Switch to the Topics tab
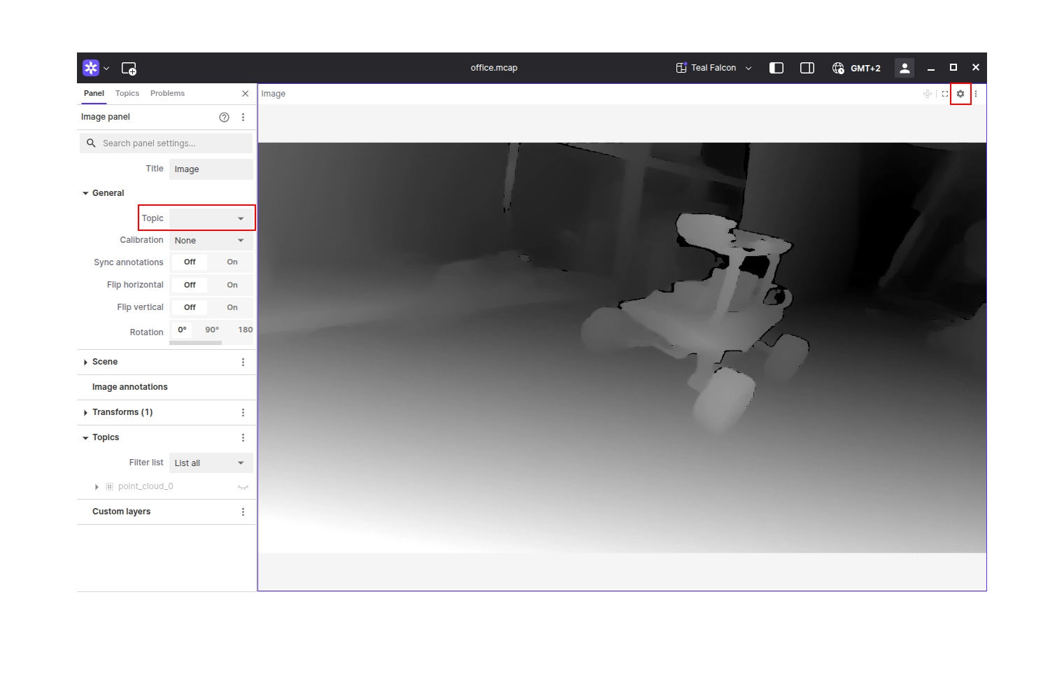This screenshot has width=1064, height=697. tap(127, 93)
